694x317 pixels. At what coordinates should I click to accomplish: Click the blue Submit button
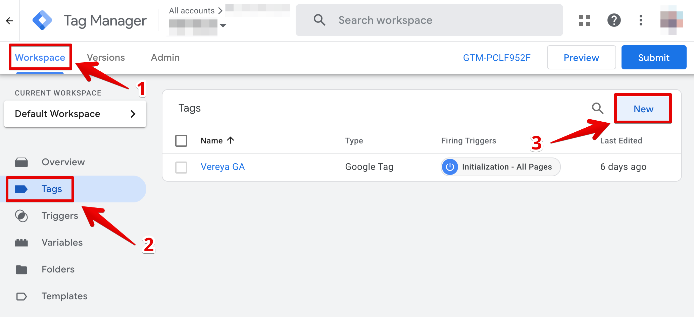click(x=654, y=57)
